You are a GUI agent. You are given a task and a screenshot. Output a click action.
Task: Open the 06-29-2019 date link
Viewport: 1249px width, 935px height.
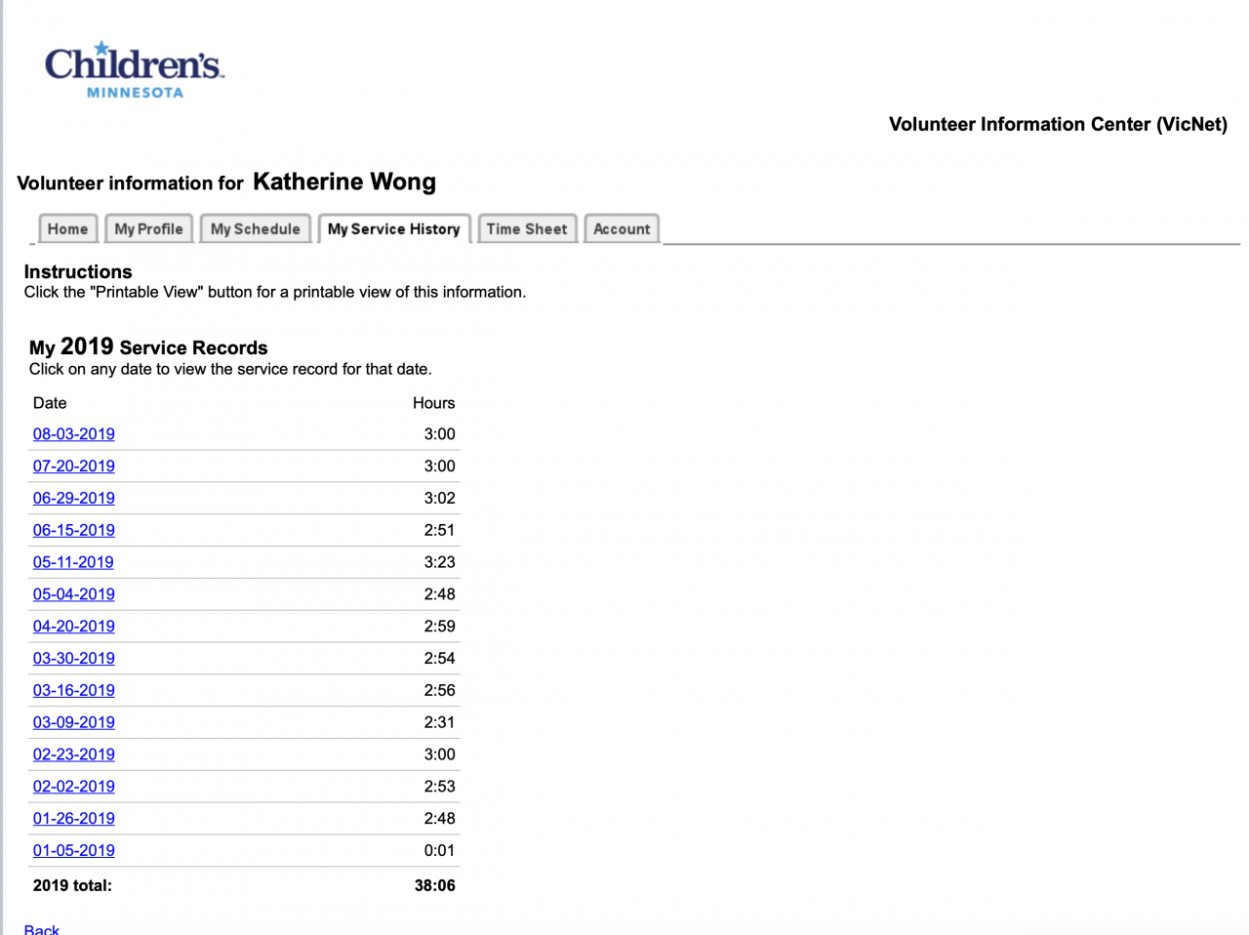[x=74, y=498]
